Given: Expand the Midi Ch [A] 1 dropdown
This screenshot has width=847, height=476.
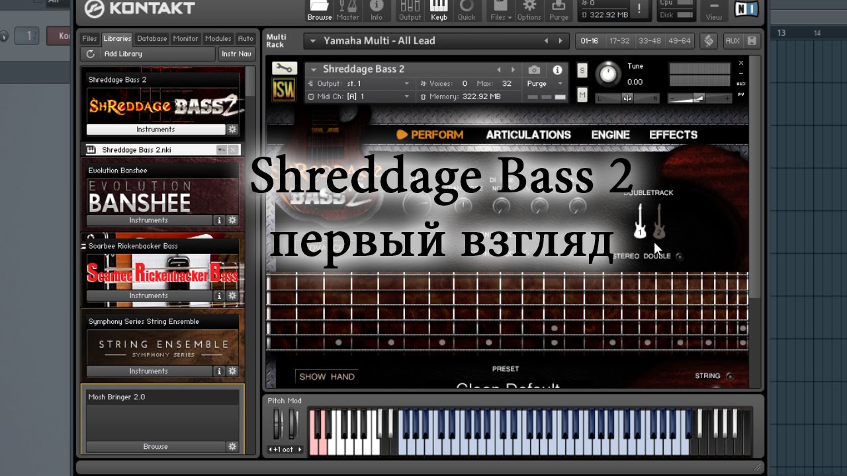Looking at the screenshot, I should pyautogui.click(x=407, y=97).
